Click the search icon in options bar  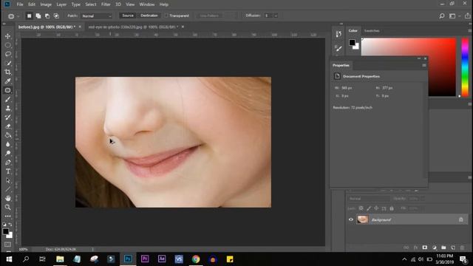pos(442,16)
